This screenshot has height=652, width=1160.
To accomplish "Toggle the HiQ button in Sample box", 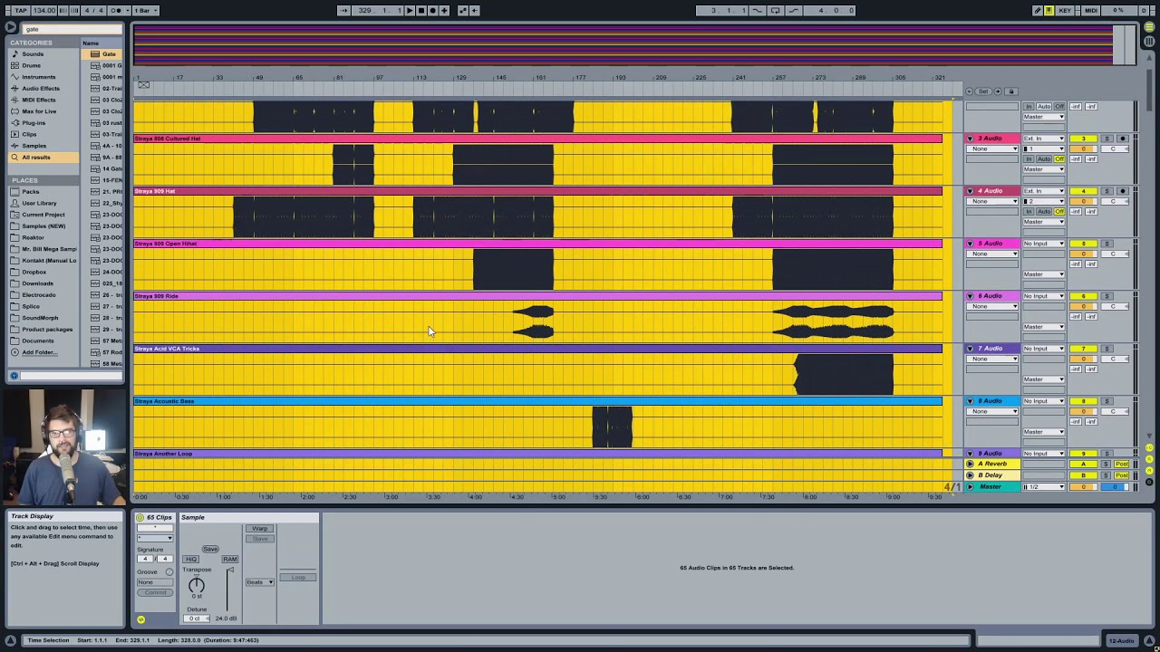I will click(190, 559).
